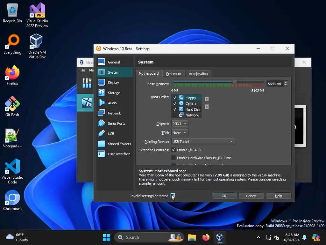Viewport: 326px width, 245px height.
Task: Open Firefox from the taskbar
Action: [206, 237]
